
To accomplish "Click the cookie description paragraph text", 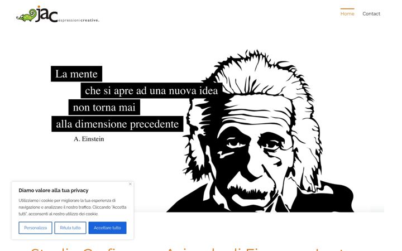I will coord(72,207).
